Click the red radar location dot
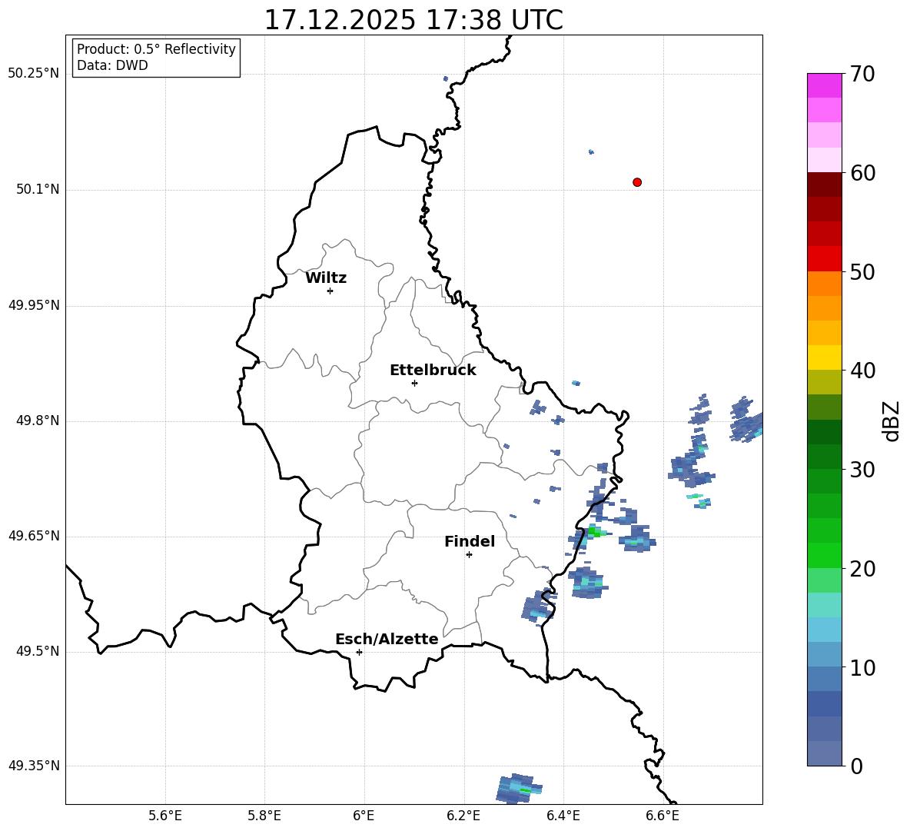 (x=636, y=182)
